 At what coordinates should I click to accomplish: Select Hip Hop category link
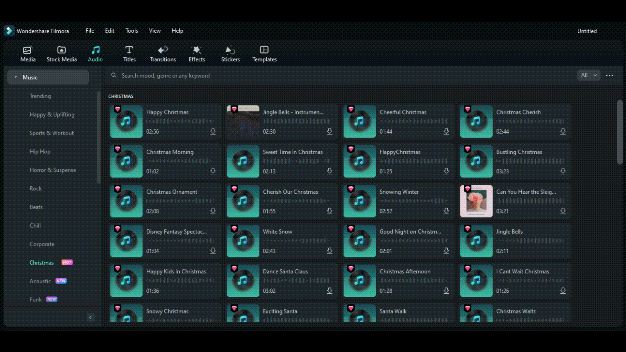(40, 151)
